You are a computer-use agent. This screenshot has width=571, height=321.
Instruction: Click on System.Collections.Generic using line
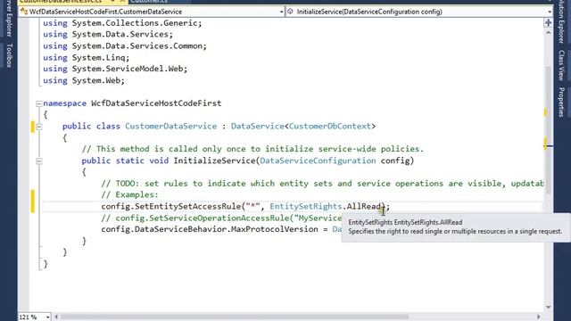point(122,23)
